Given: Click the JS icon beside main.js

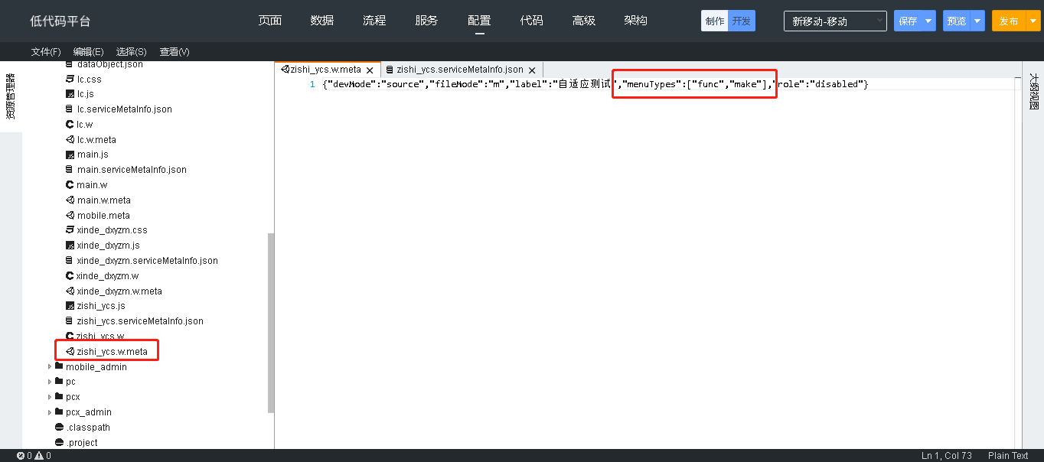Looking at the screenshot, I should [x=70, y=155].
